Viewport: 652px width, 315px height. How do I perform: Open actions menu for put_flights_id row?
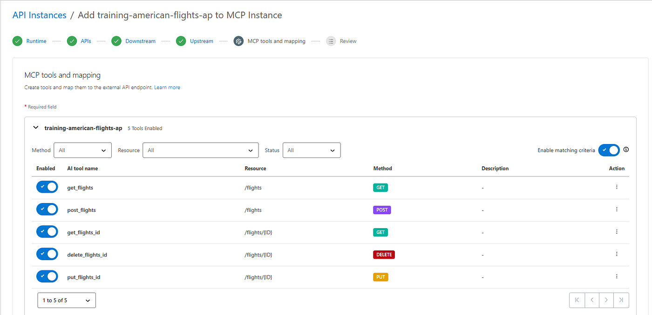pos(617,276)
